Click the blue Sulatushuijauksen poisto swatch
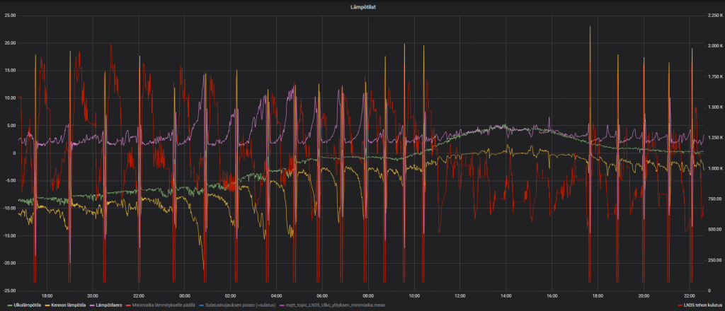 pos(202,305)
